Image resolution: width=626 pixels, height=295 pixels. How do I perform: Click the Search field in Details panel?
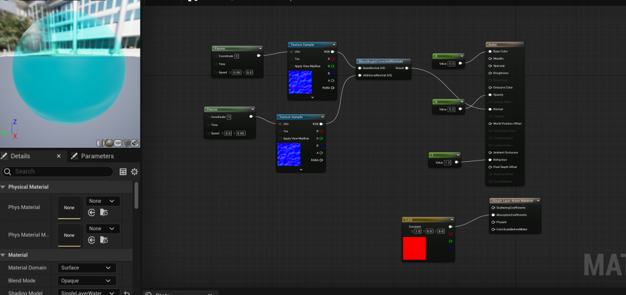tap(58, 172)
